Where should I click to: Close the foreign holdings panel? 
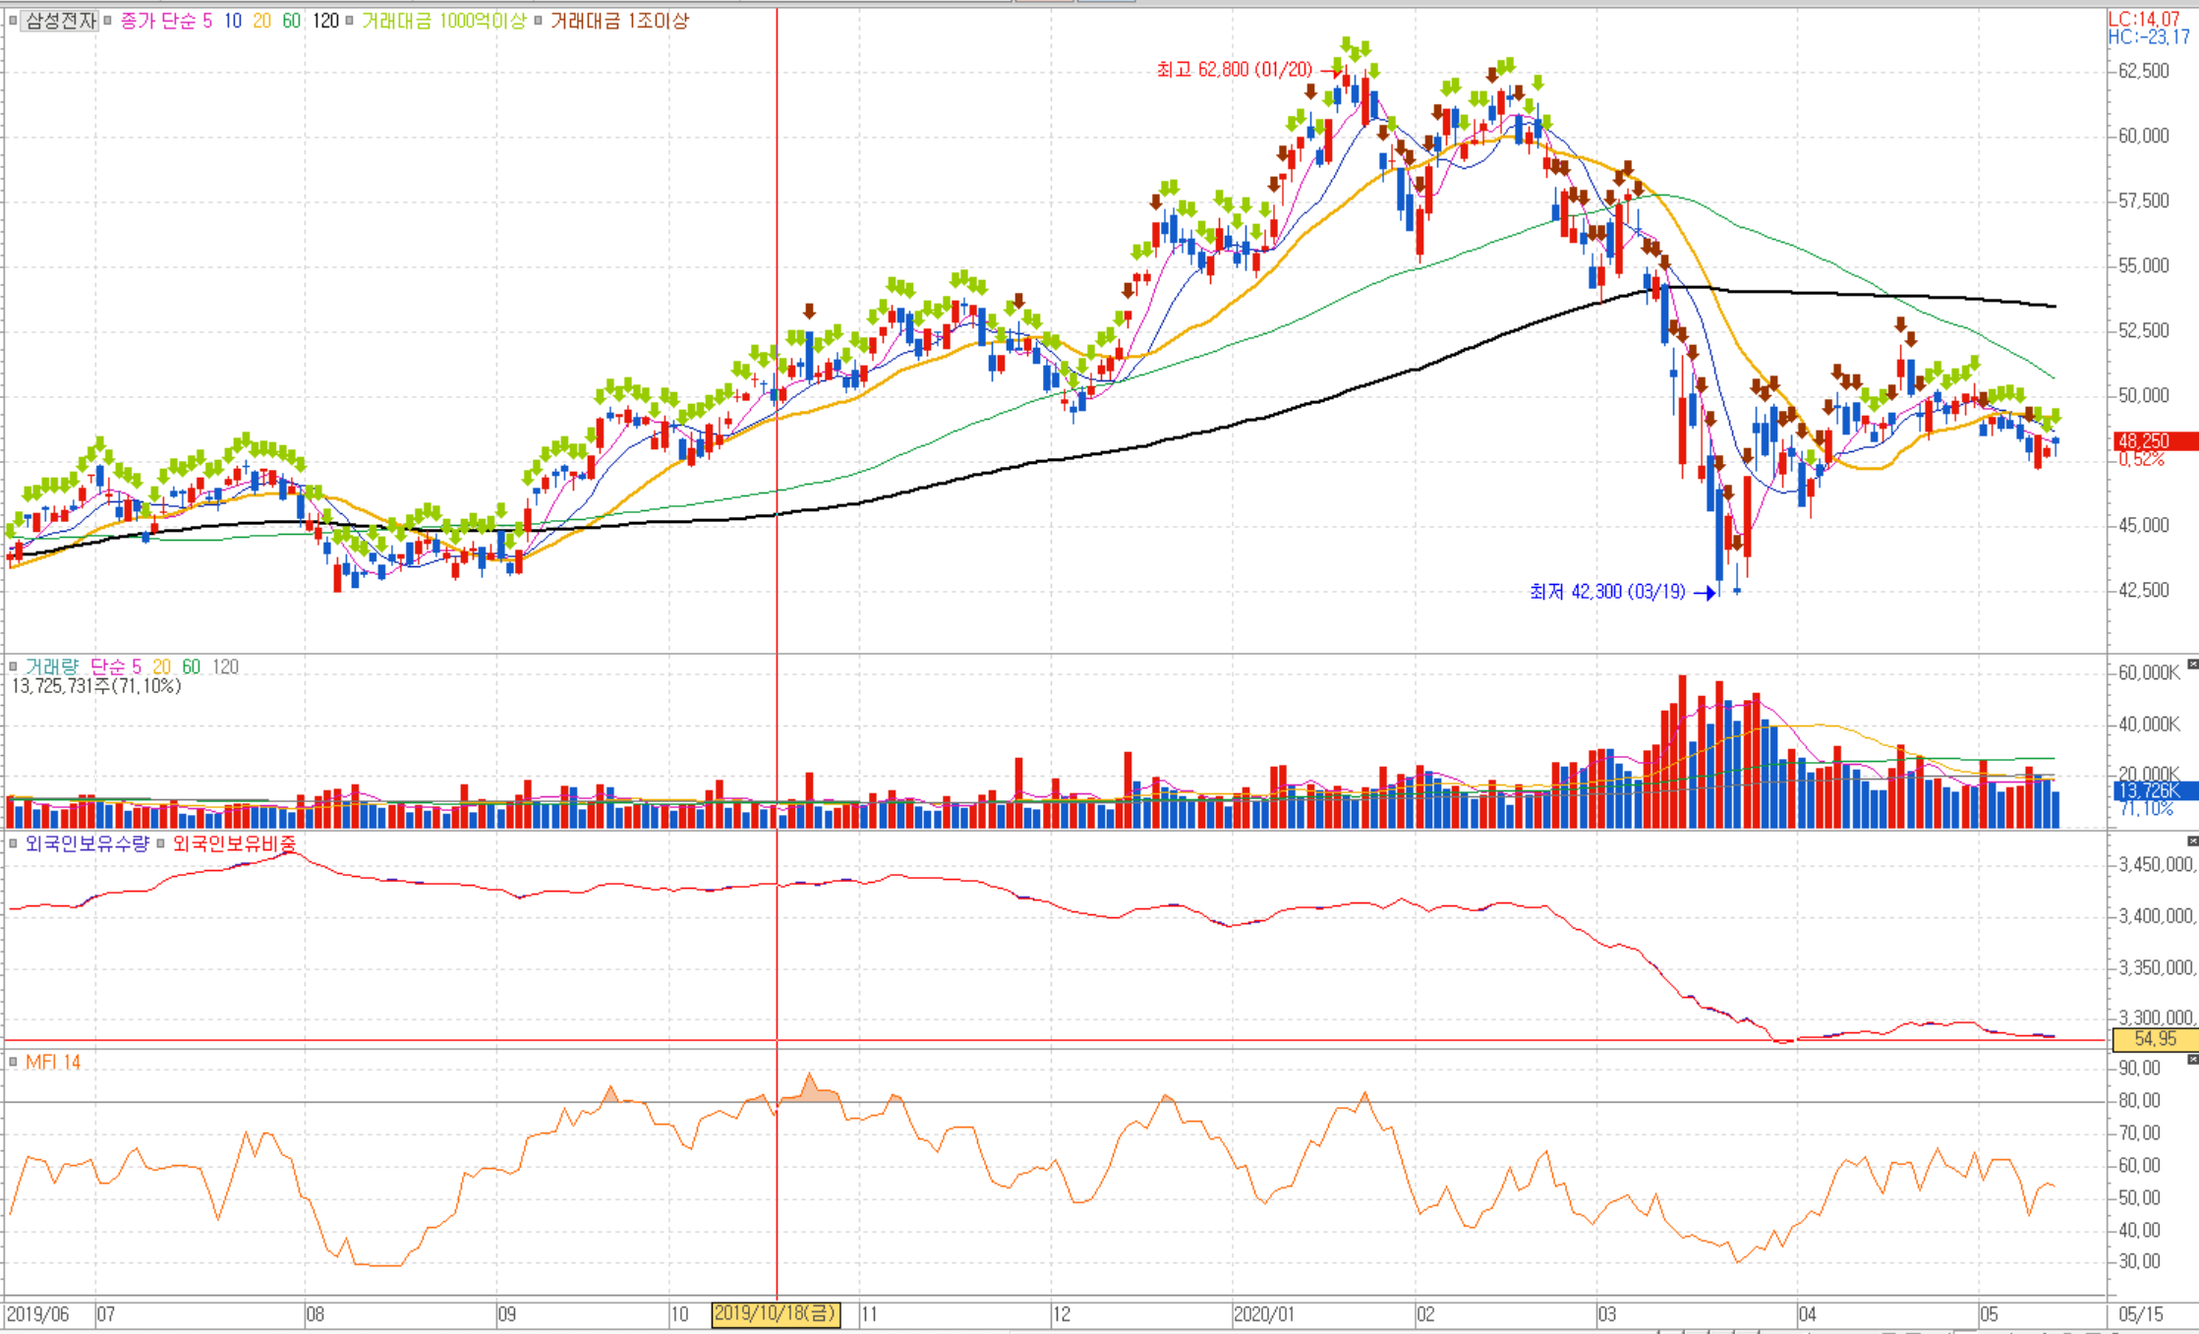click(2192, 841)
